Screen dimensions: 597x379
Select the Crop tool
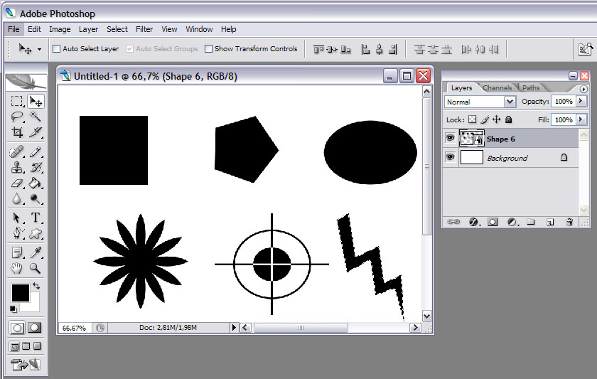[x=16, y=132]
